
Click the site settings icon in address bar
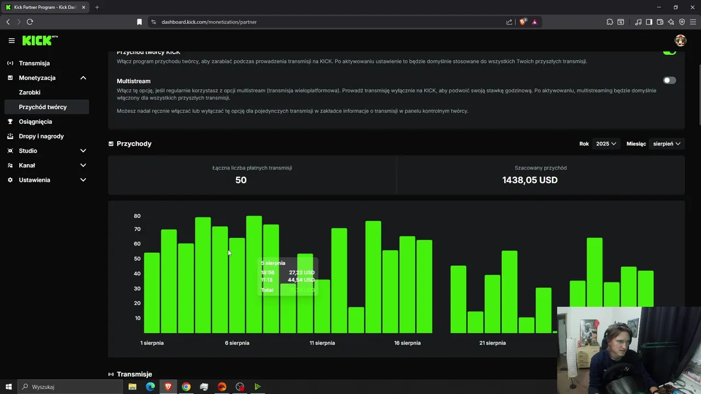[153, 22]
